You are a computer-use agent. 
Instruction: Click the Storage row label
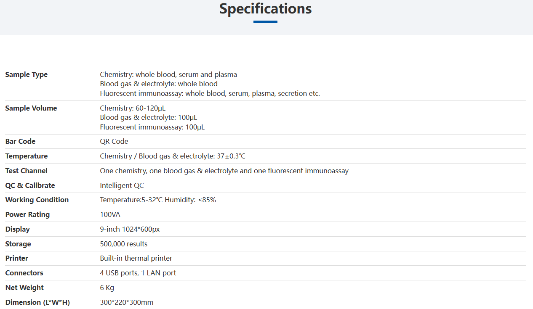pos(18,244)
